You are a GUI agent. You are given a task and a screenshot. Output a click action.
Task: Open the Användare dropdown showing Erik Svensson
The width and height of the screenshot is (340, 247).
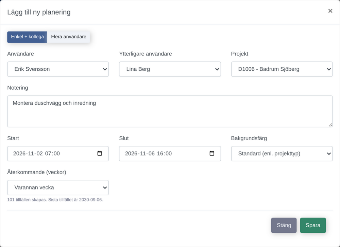58,69
